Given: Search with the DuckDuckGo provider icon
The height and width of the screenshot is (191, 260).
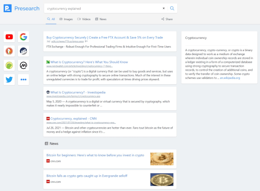Looking at the screenshot, I should tap(9, 51).
